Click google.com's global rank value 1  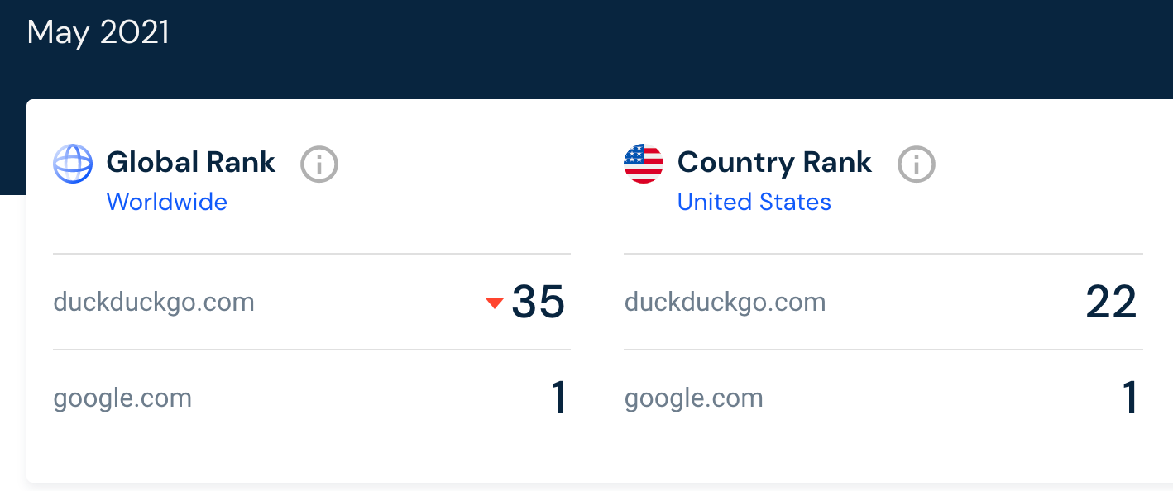[x=558, y=398]
